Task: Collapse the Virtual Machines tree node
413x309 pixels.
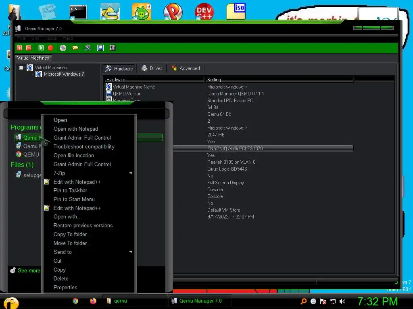Action: point(21,68)
